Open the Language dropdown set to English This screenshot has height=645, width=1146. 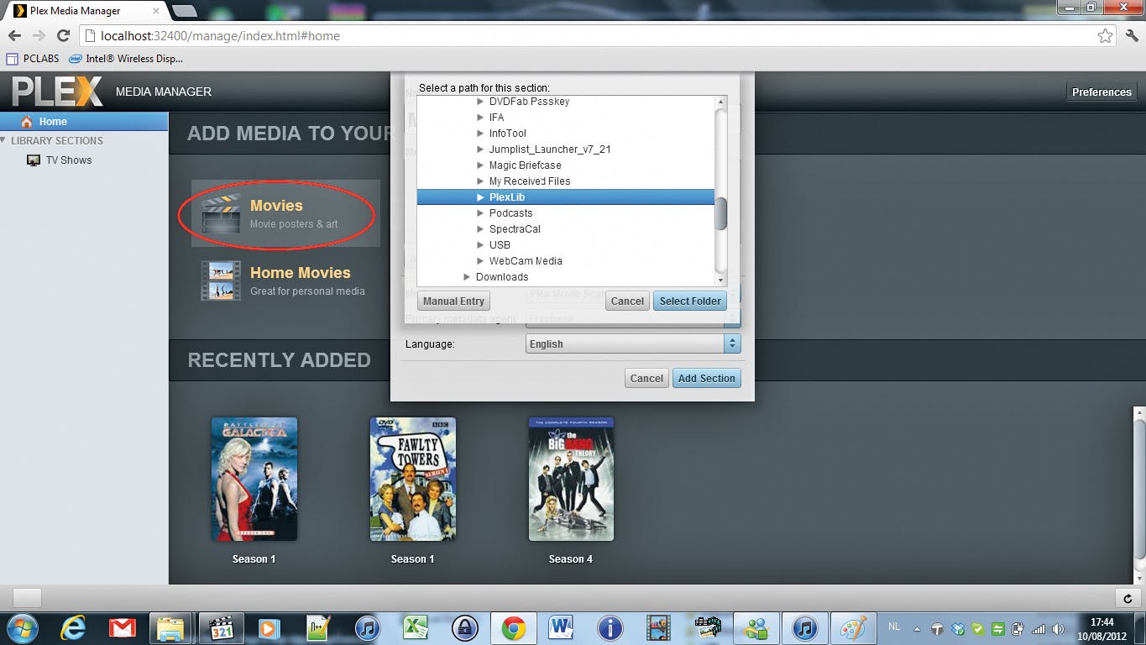[633, 343]
